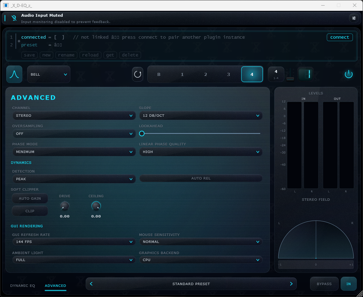
Task: Expand the OVERSAMPLING dropdown
Action: 74,134
